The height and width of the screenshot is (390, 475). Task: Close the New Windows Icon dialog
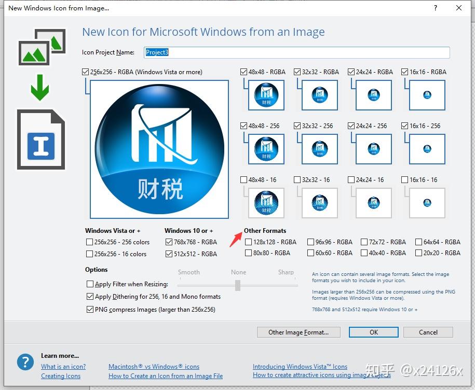coord(459,8)
